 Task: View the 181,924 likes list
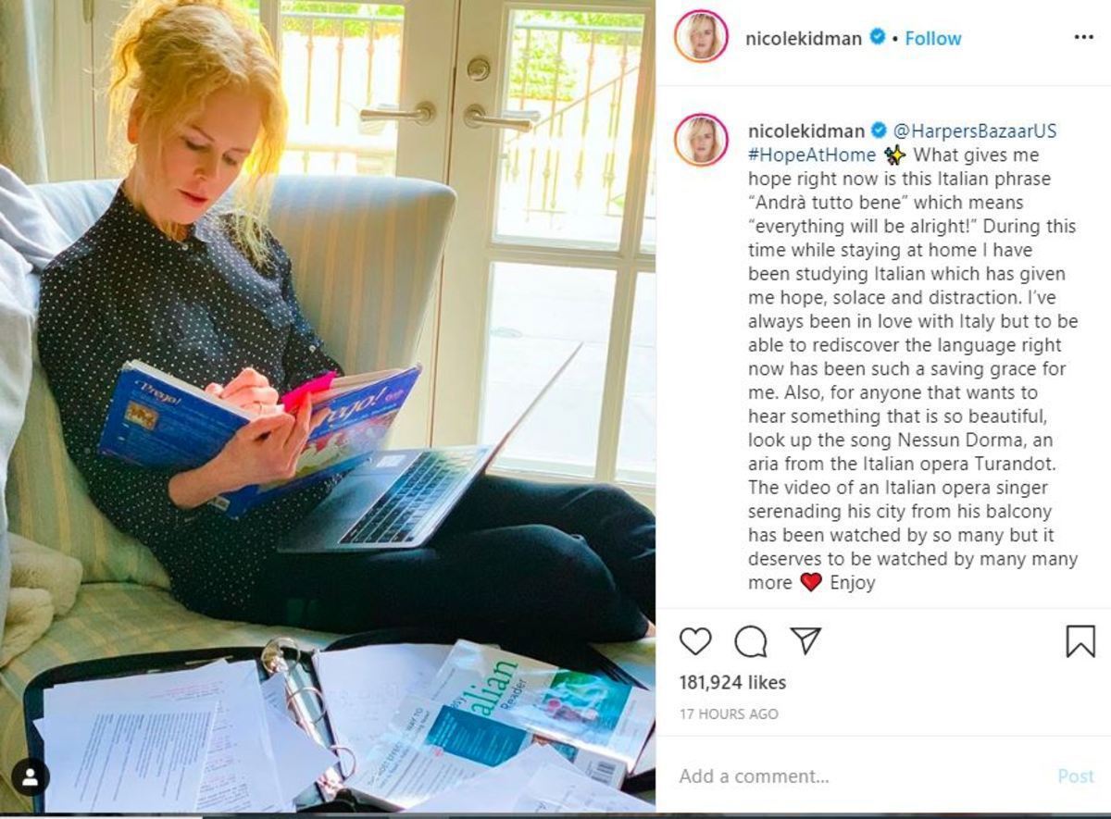click(x=732, y=683)
